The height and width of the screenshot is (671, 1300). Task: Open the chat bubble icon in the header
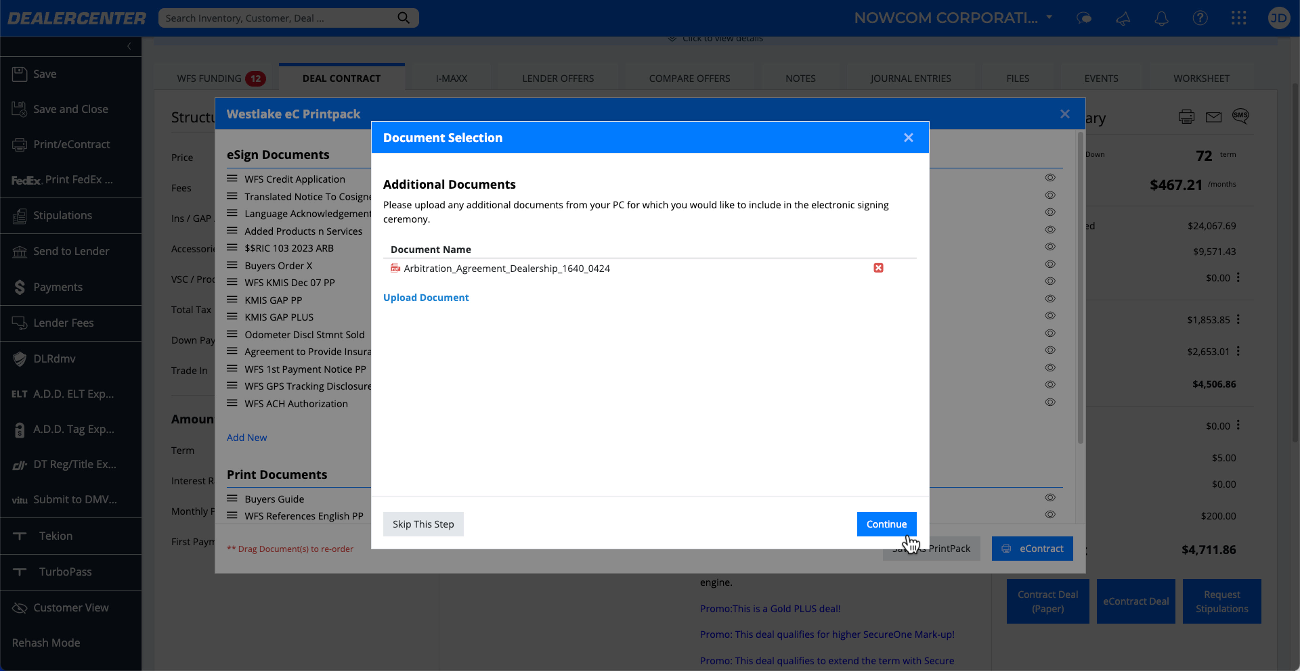[x=1084, y=18]
